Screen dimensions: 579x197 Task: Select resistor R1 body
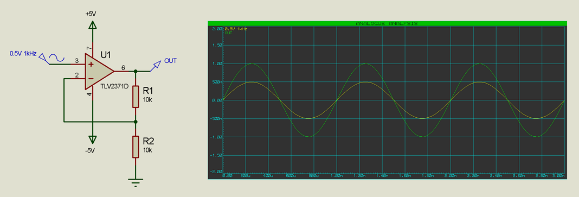click(136, 97)
